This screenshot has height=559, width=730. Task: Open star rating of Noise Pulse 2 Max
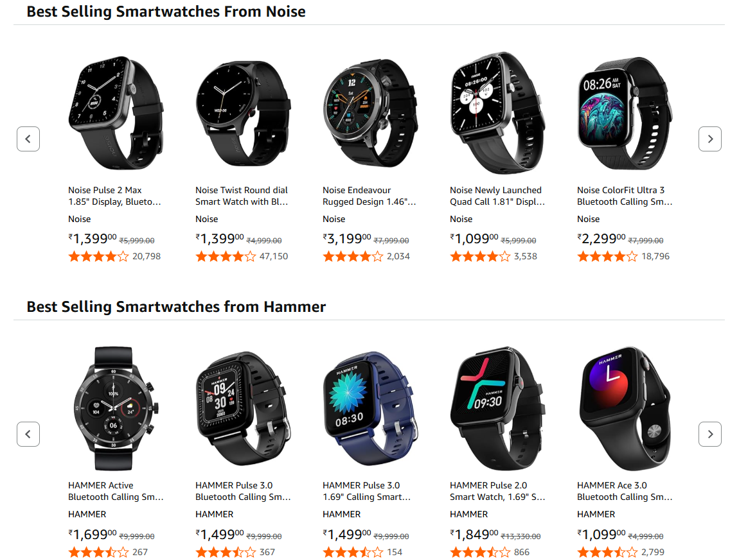[98, 256]
